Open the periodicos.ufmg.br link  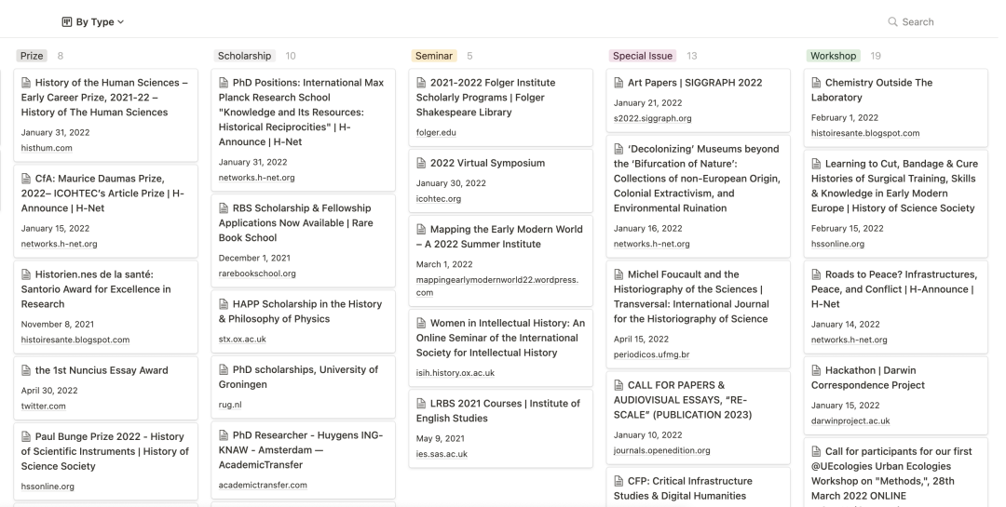pyautogui.click(x=651, y=354)
